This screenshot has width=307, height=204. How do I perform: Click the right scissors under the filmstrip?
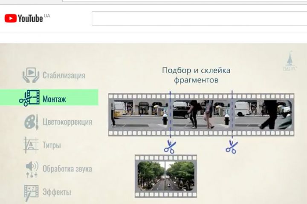pos(232,147)
